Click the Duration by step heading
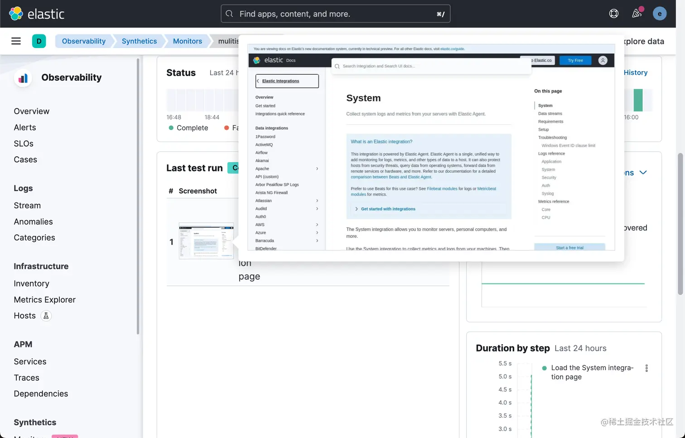 tap(512, 348)
